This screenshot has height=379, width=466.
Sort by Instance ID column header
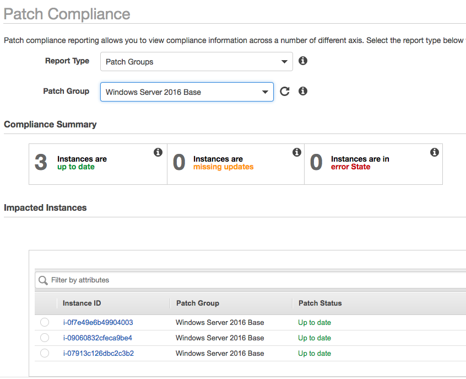coord(82,303)
